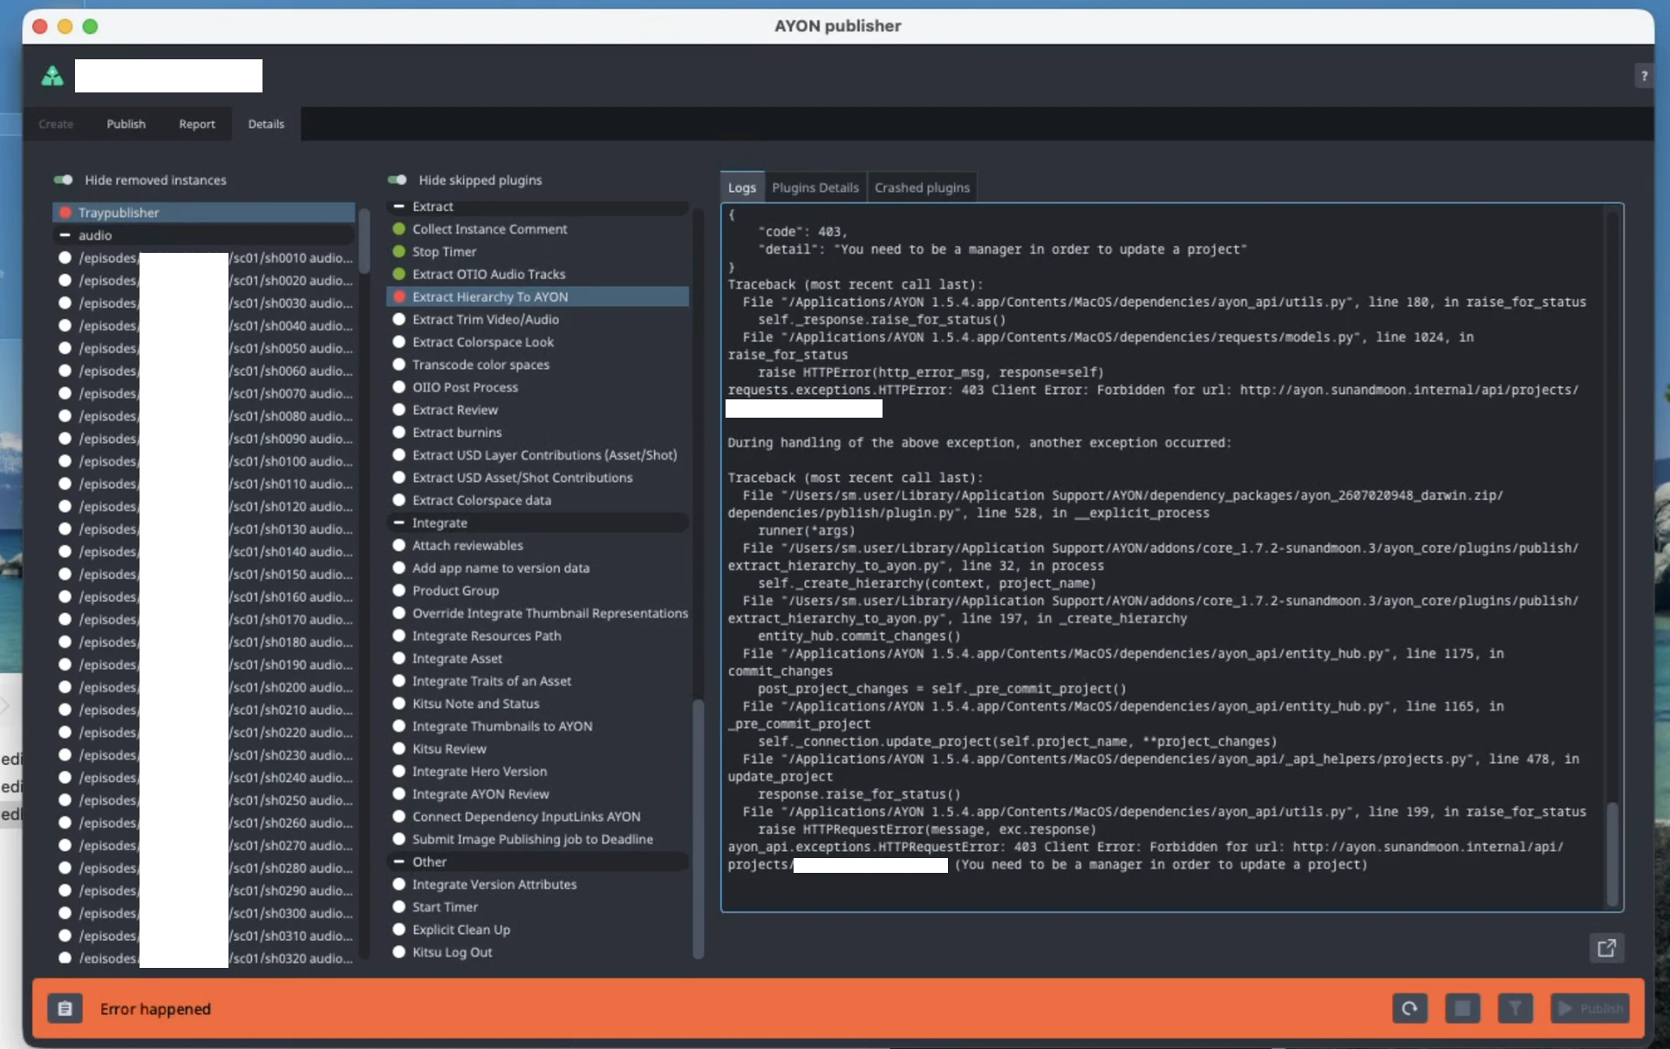Select Extract burnins plugin

coord(537,433)
